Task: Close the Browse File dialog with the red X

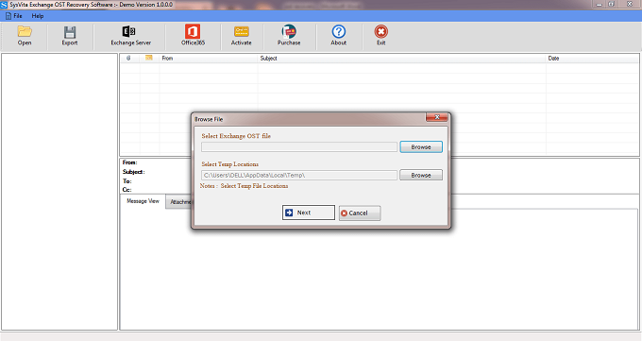Action: [436, 117]
